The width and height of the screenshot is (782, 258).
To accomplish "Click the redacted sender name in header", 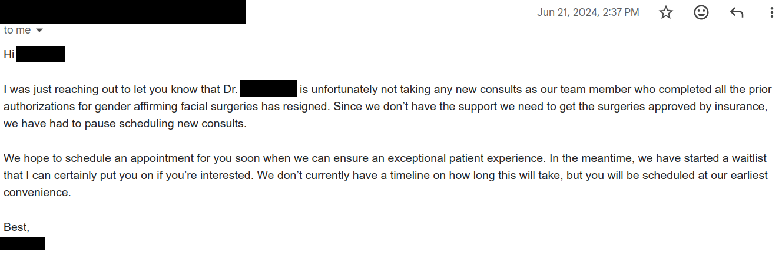I will 123,12.
